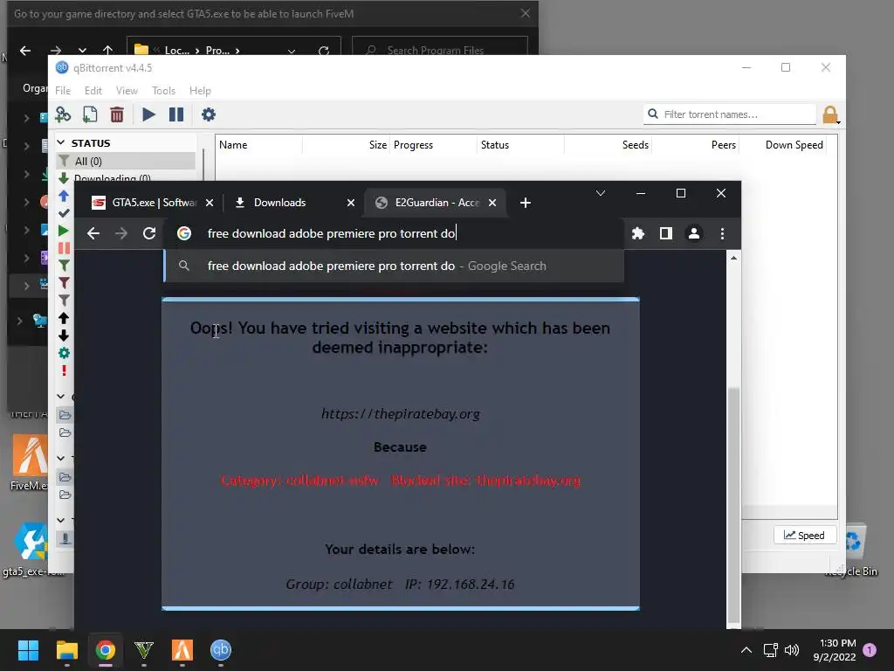Open qBittorrent options via the gear icon
This screenshot has width=894, height=671.
click(x=208, y=114)
